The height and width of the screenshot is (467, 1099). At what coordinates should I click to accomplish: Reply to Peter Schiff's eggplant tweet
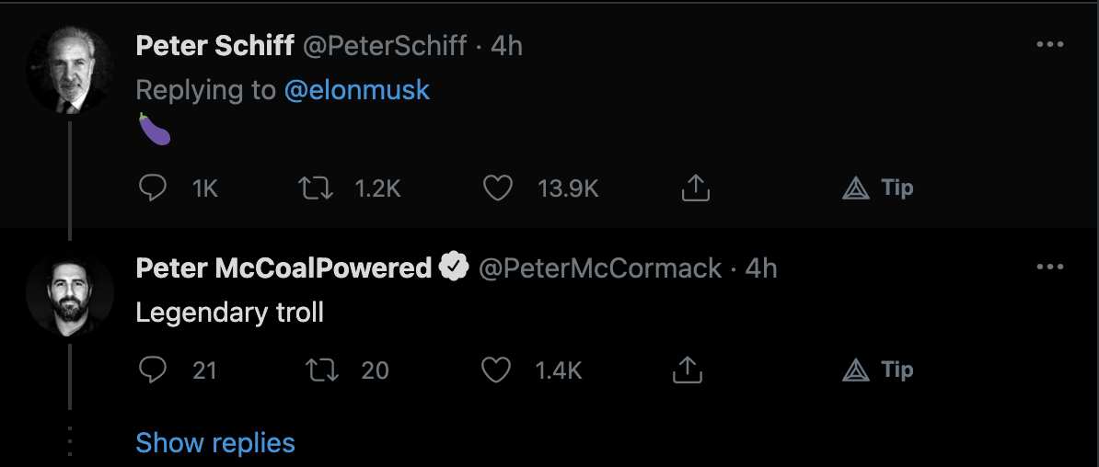pos(152,188)
